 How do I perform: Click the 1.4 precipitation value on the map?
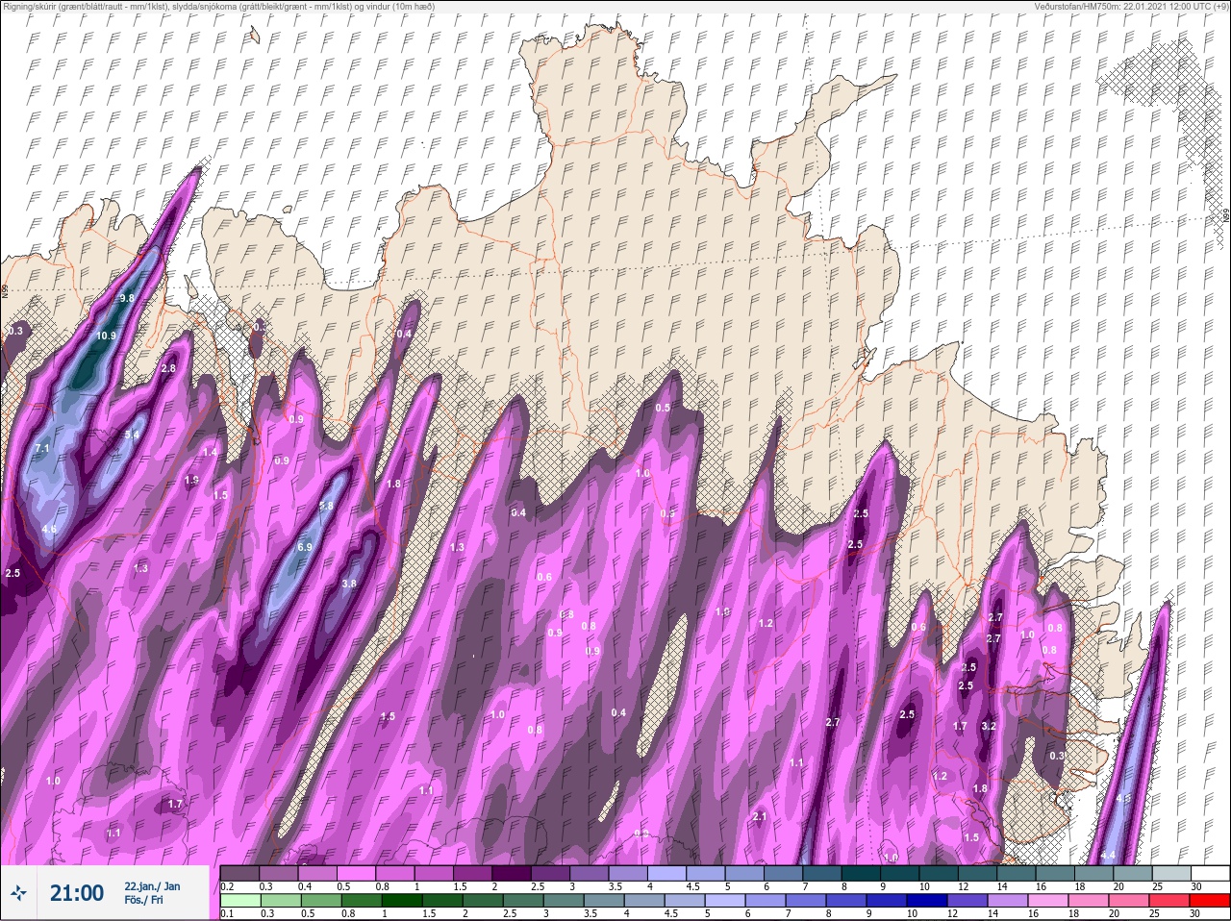click(x=210, y=453)
